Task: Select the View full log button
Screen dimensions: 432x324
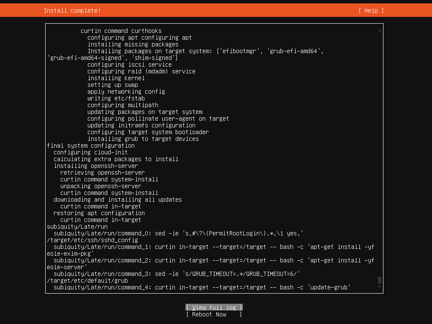Action: (x=214, y=307)
